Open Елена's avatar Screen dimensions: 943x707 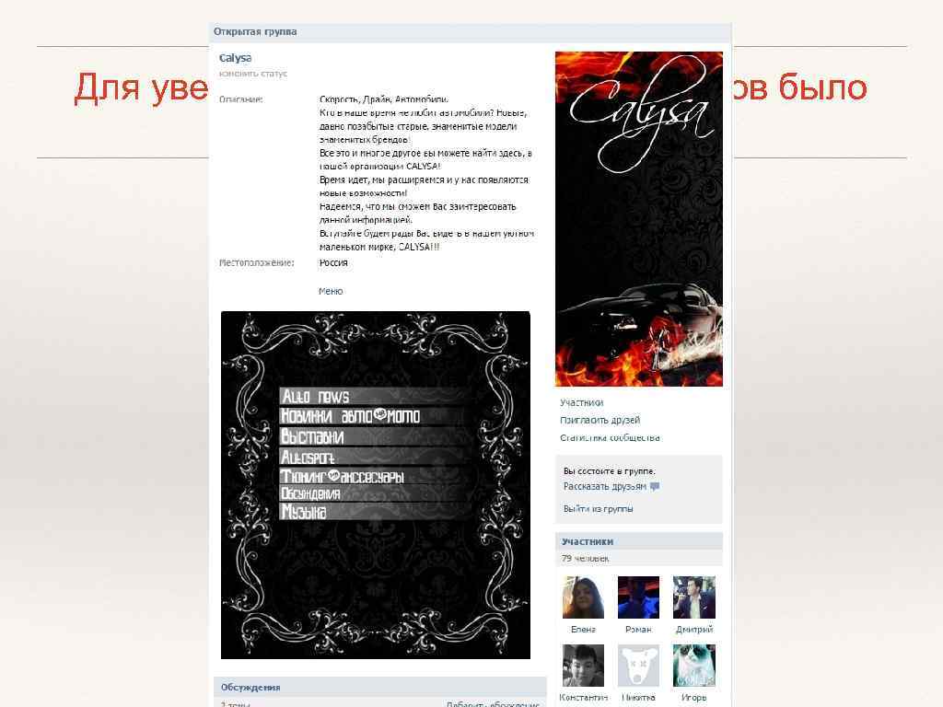point(583,597)
